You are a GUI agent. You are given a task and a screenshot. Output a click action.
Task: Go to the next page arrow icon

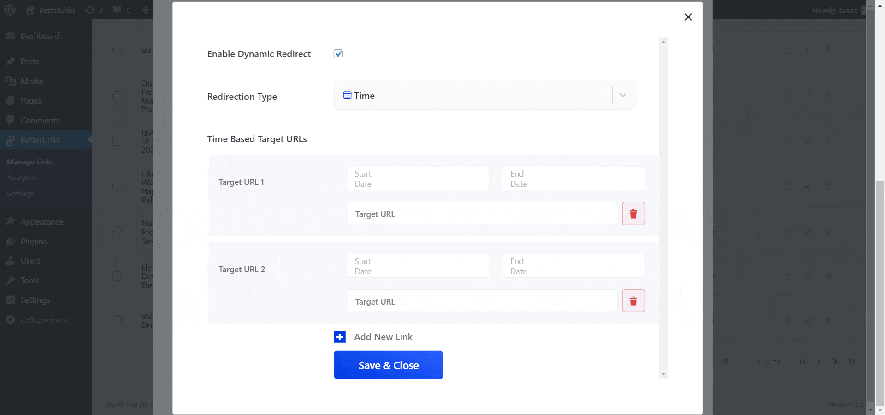point(835,362)
